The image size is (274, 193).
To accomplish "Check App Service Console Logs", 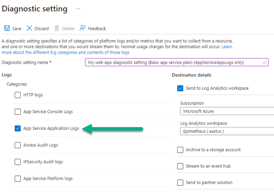I will pyautogui.click(x=18, y=112).
